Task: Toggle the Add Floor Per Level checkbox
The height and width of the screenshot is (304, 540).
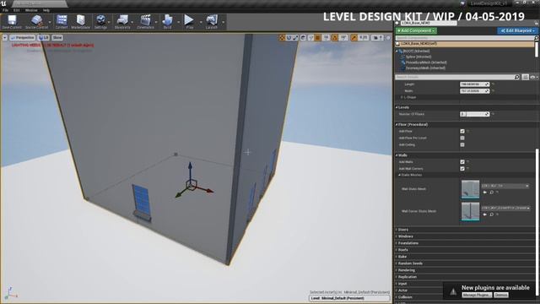Action: pyautogui.click(x=462, y=138)
